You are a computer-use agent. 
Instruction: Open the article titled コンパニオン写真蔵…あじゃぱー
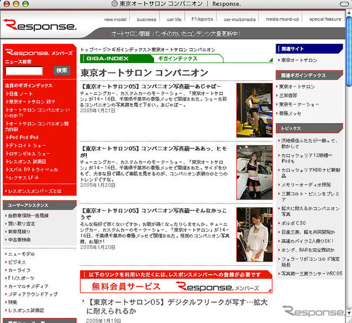(x=151, y=87)
